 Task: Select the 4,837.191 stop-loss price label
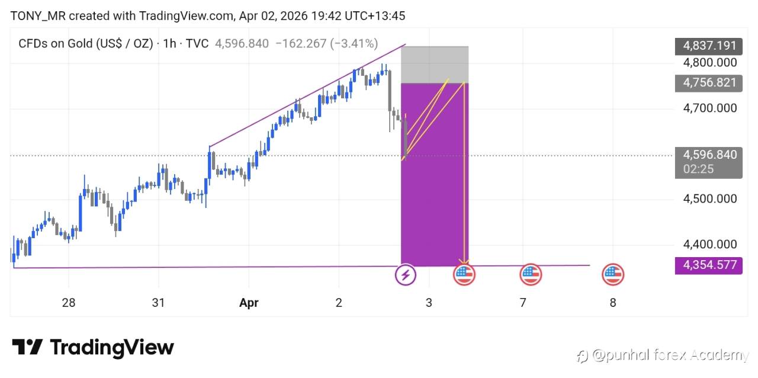pos(709,46)
